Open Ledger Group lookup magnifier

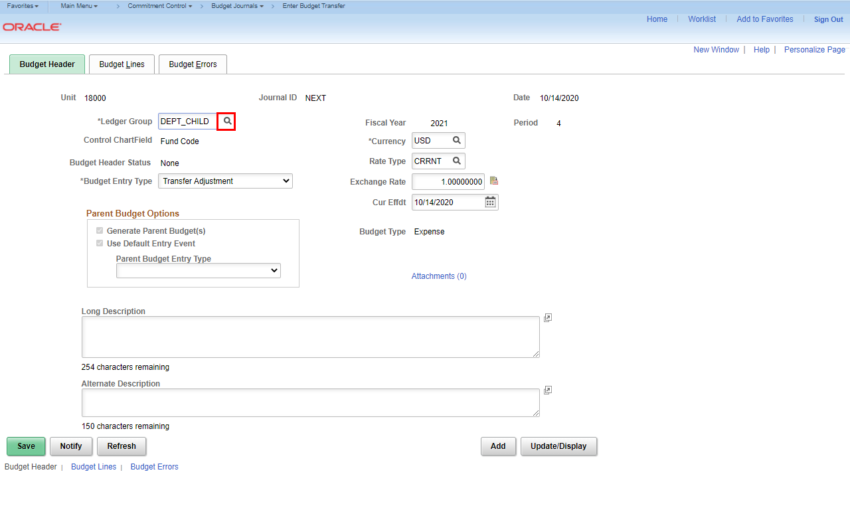(227, 122)
